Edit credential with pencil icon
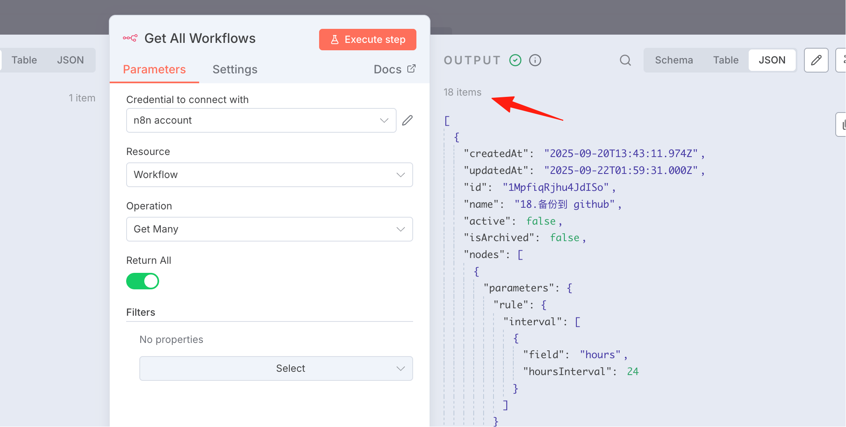Screen dimensions: 846x427 click(x=407, y=120)
